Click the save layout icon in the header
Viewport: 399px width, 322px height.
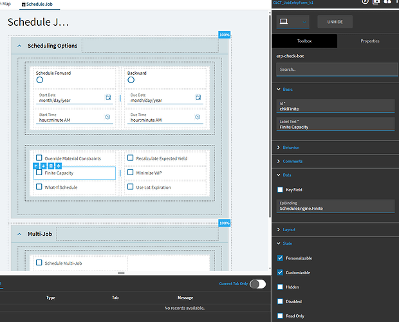376,1
